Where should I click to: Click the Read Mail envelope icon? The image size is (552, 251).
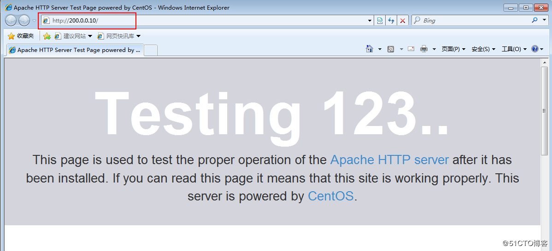411,49
